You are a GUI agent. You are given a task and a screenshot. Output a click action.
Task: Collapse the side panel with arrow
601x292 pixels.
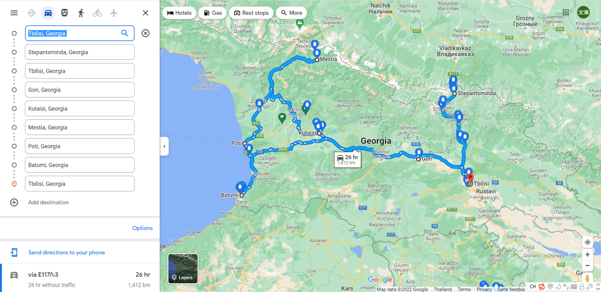(164, 146)
